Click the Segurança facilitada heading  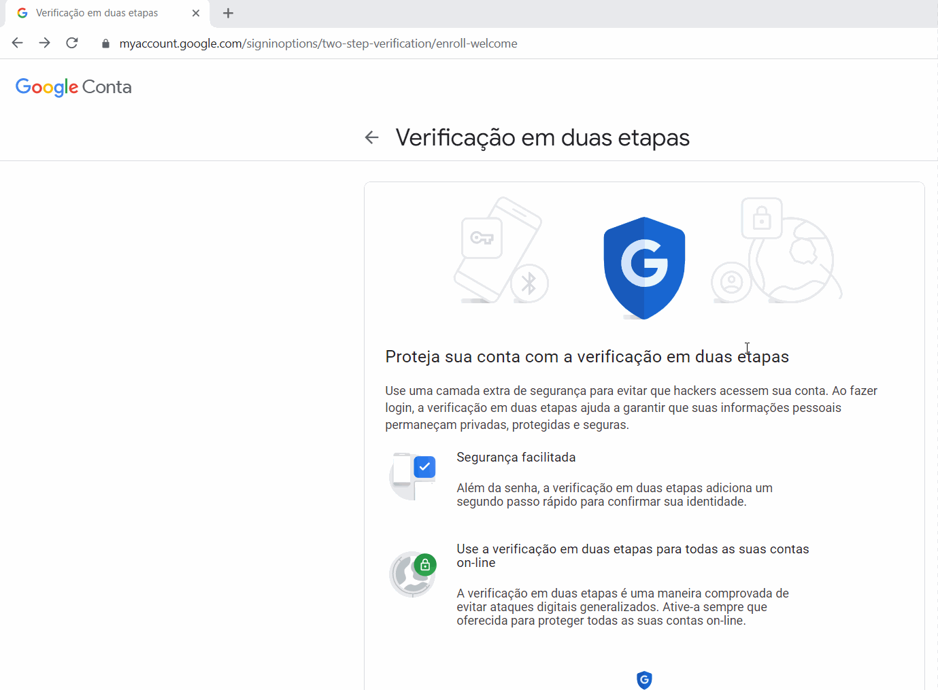tap(516, 458)
